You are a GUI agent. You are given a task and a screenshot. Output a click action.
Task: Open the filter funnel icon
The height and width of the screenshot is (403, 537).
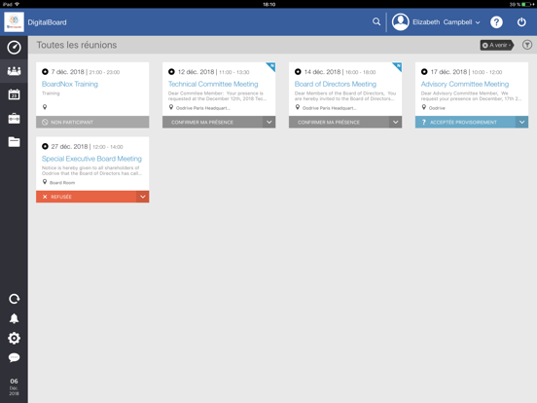coord(527,45)
